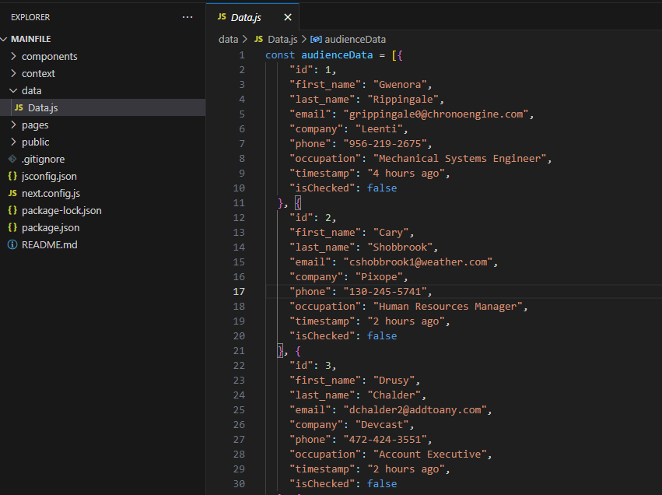Screen dimensions: 662x495
Task: Click the jsconfig.json braces icon
Action: [x=12, y=176]
